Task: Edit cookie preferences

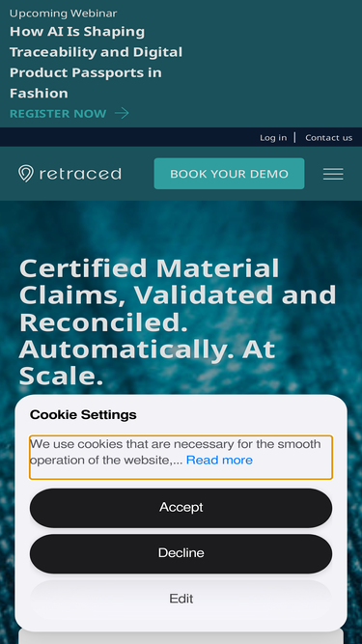Action: tap(181, 599)
